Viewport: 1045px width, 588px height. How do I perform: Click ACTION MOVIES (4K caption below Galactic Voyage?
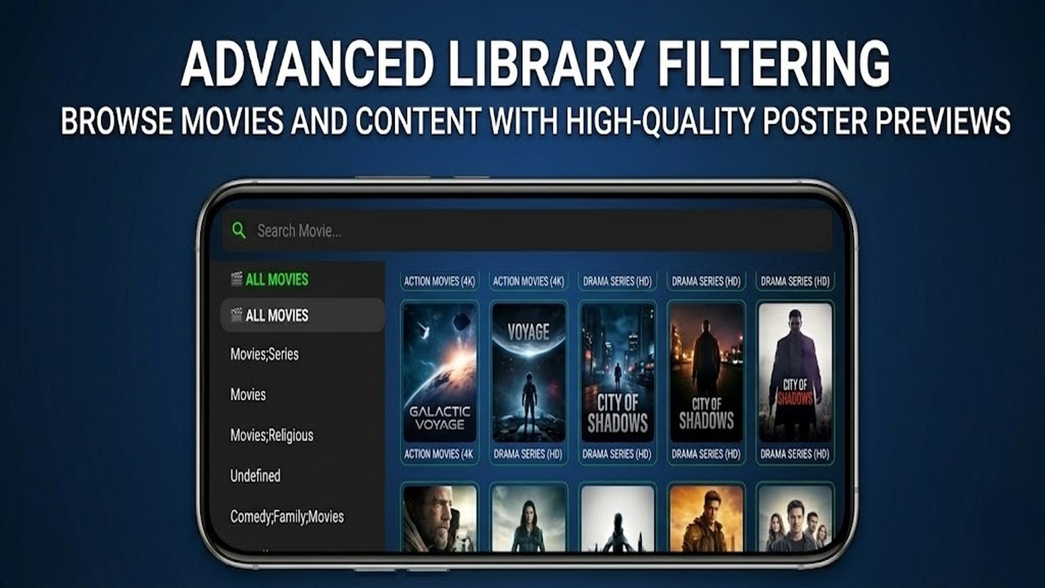tap(439, 454)
